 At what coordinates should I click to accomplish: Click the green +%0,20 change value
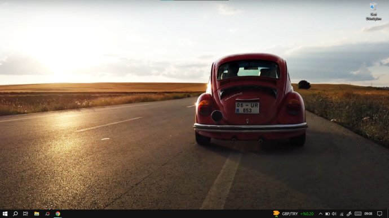[307, 214]
